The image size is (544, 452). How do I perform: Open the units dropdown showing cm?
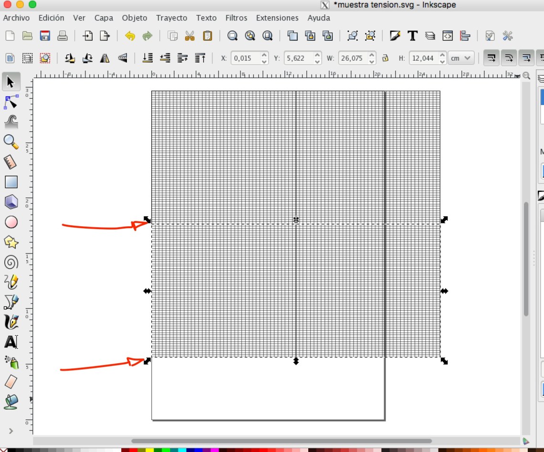tap(460, 58)
